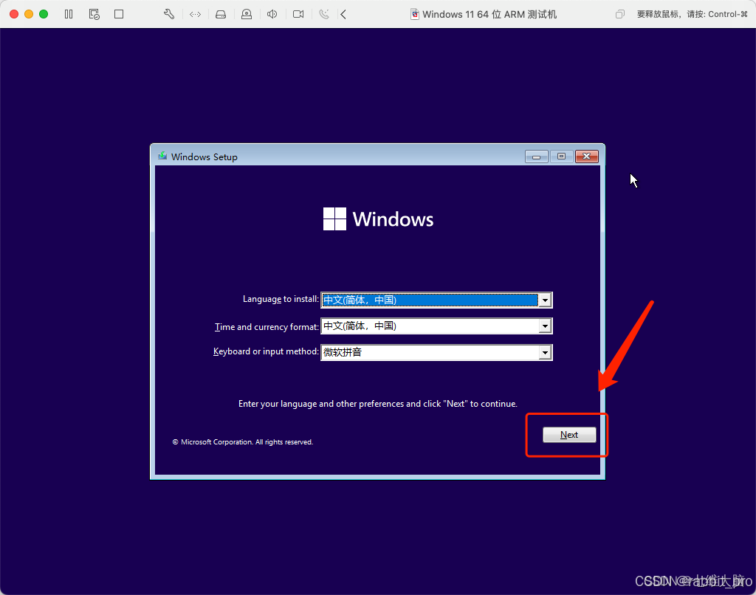Click the Windows 11 64 位 ARM 测试机 title text

489,15
